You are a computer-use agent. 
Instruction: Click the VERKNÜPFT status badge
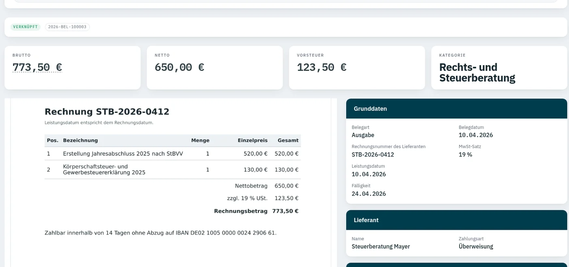[26, 27]
